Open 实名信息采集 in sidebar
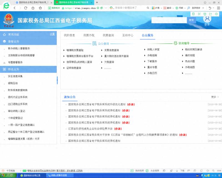 (x=15, y=76)
